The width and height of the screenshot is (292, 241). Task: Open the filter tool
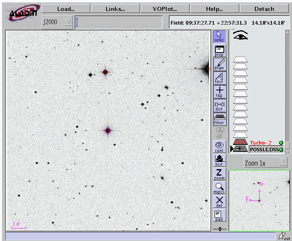click(220, 119)
